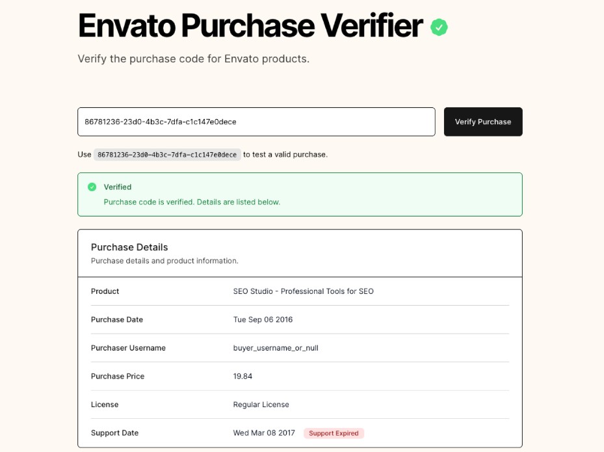The image size is (604, 452).
Task: Click the Verified success message banner
Action: (x=300, y=193)
